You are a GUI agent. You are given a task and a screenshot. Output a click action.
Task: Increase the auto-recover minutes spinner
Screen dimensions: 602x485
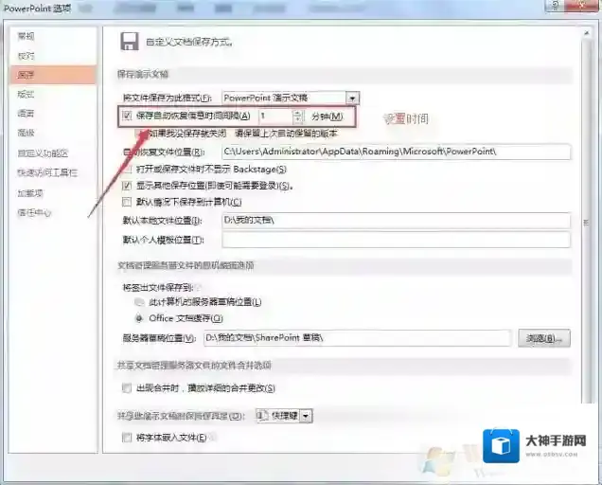pos(297,112)
